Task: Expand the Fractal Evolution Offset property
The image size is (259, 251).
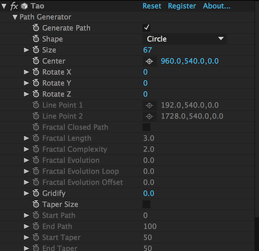Action: coord(26,182)
